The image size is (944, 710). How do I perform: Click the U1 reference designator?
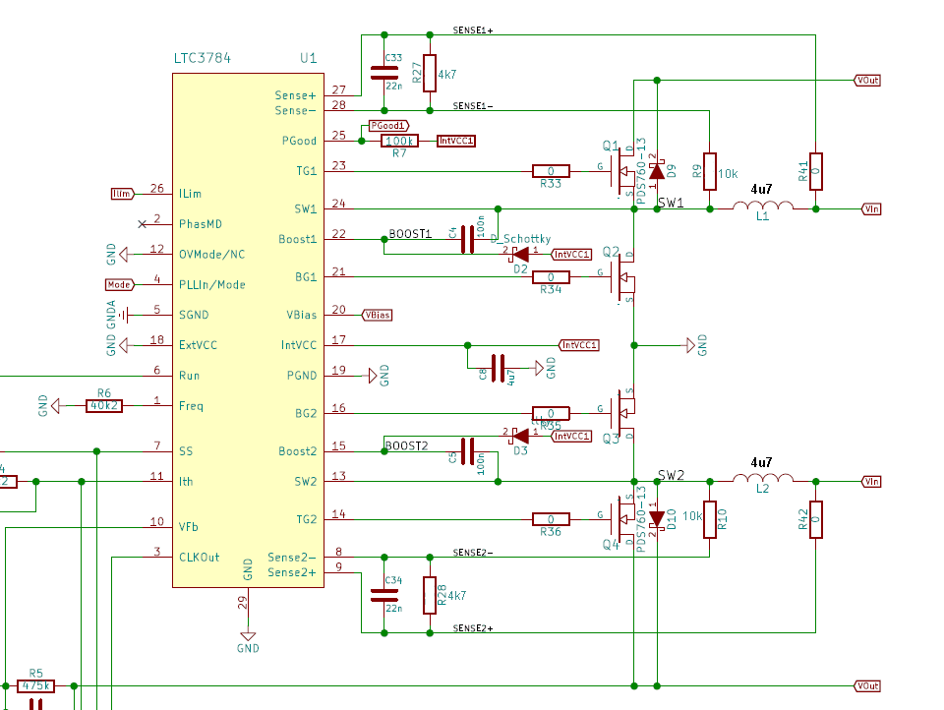(x=308, y=58)
